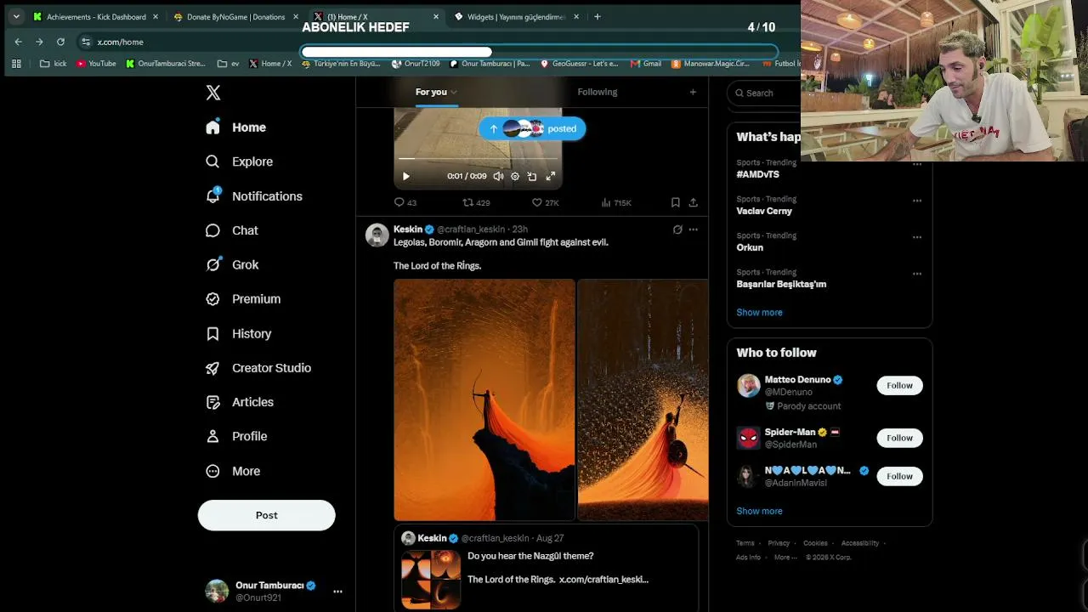Open more options for Başarılar Beşiktaş'ım trend
Image resolution: width=1088 pixels, height=612 pixels.
click(x=917, y=274)
